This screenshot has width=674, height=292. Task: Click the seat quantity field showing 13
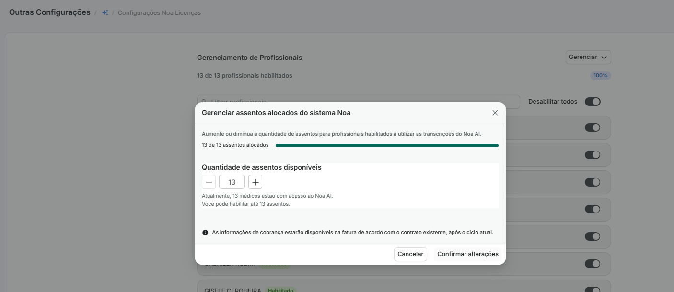click(x=232, y=182)
